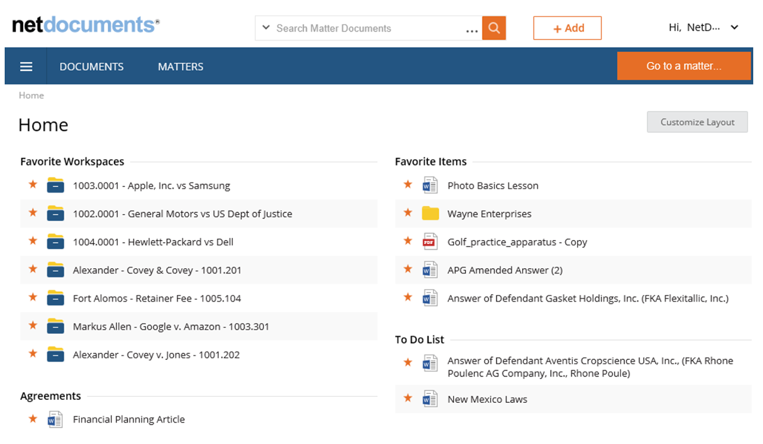Click the orange search magnifier button

click(x=494, y=28)
